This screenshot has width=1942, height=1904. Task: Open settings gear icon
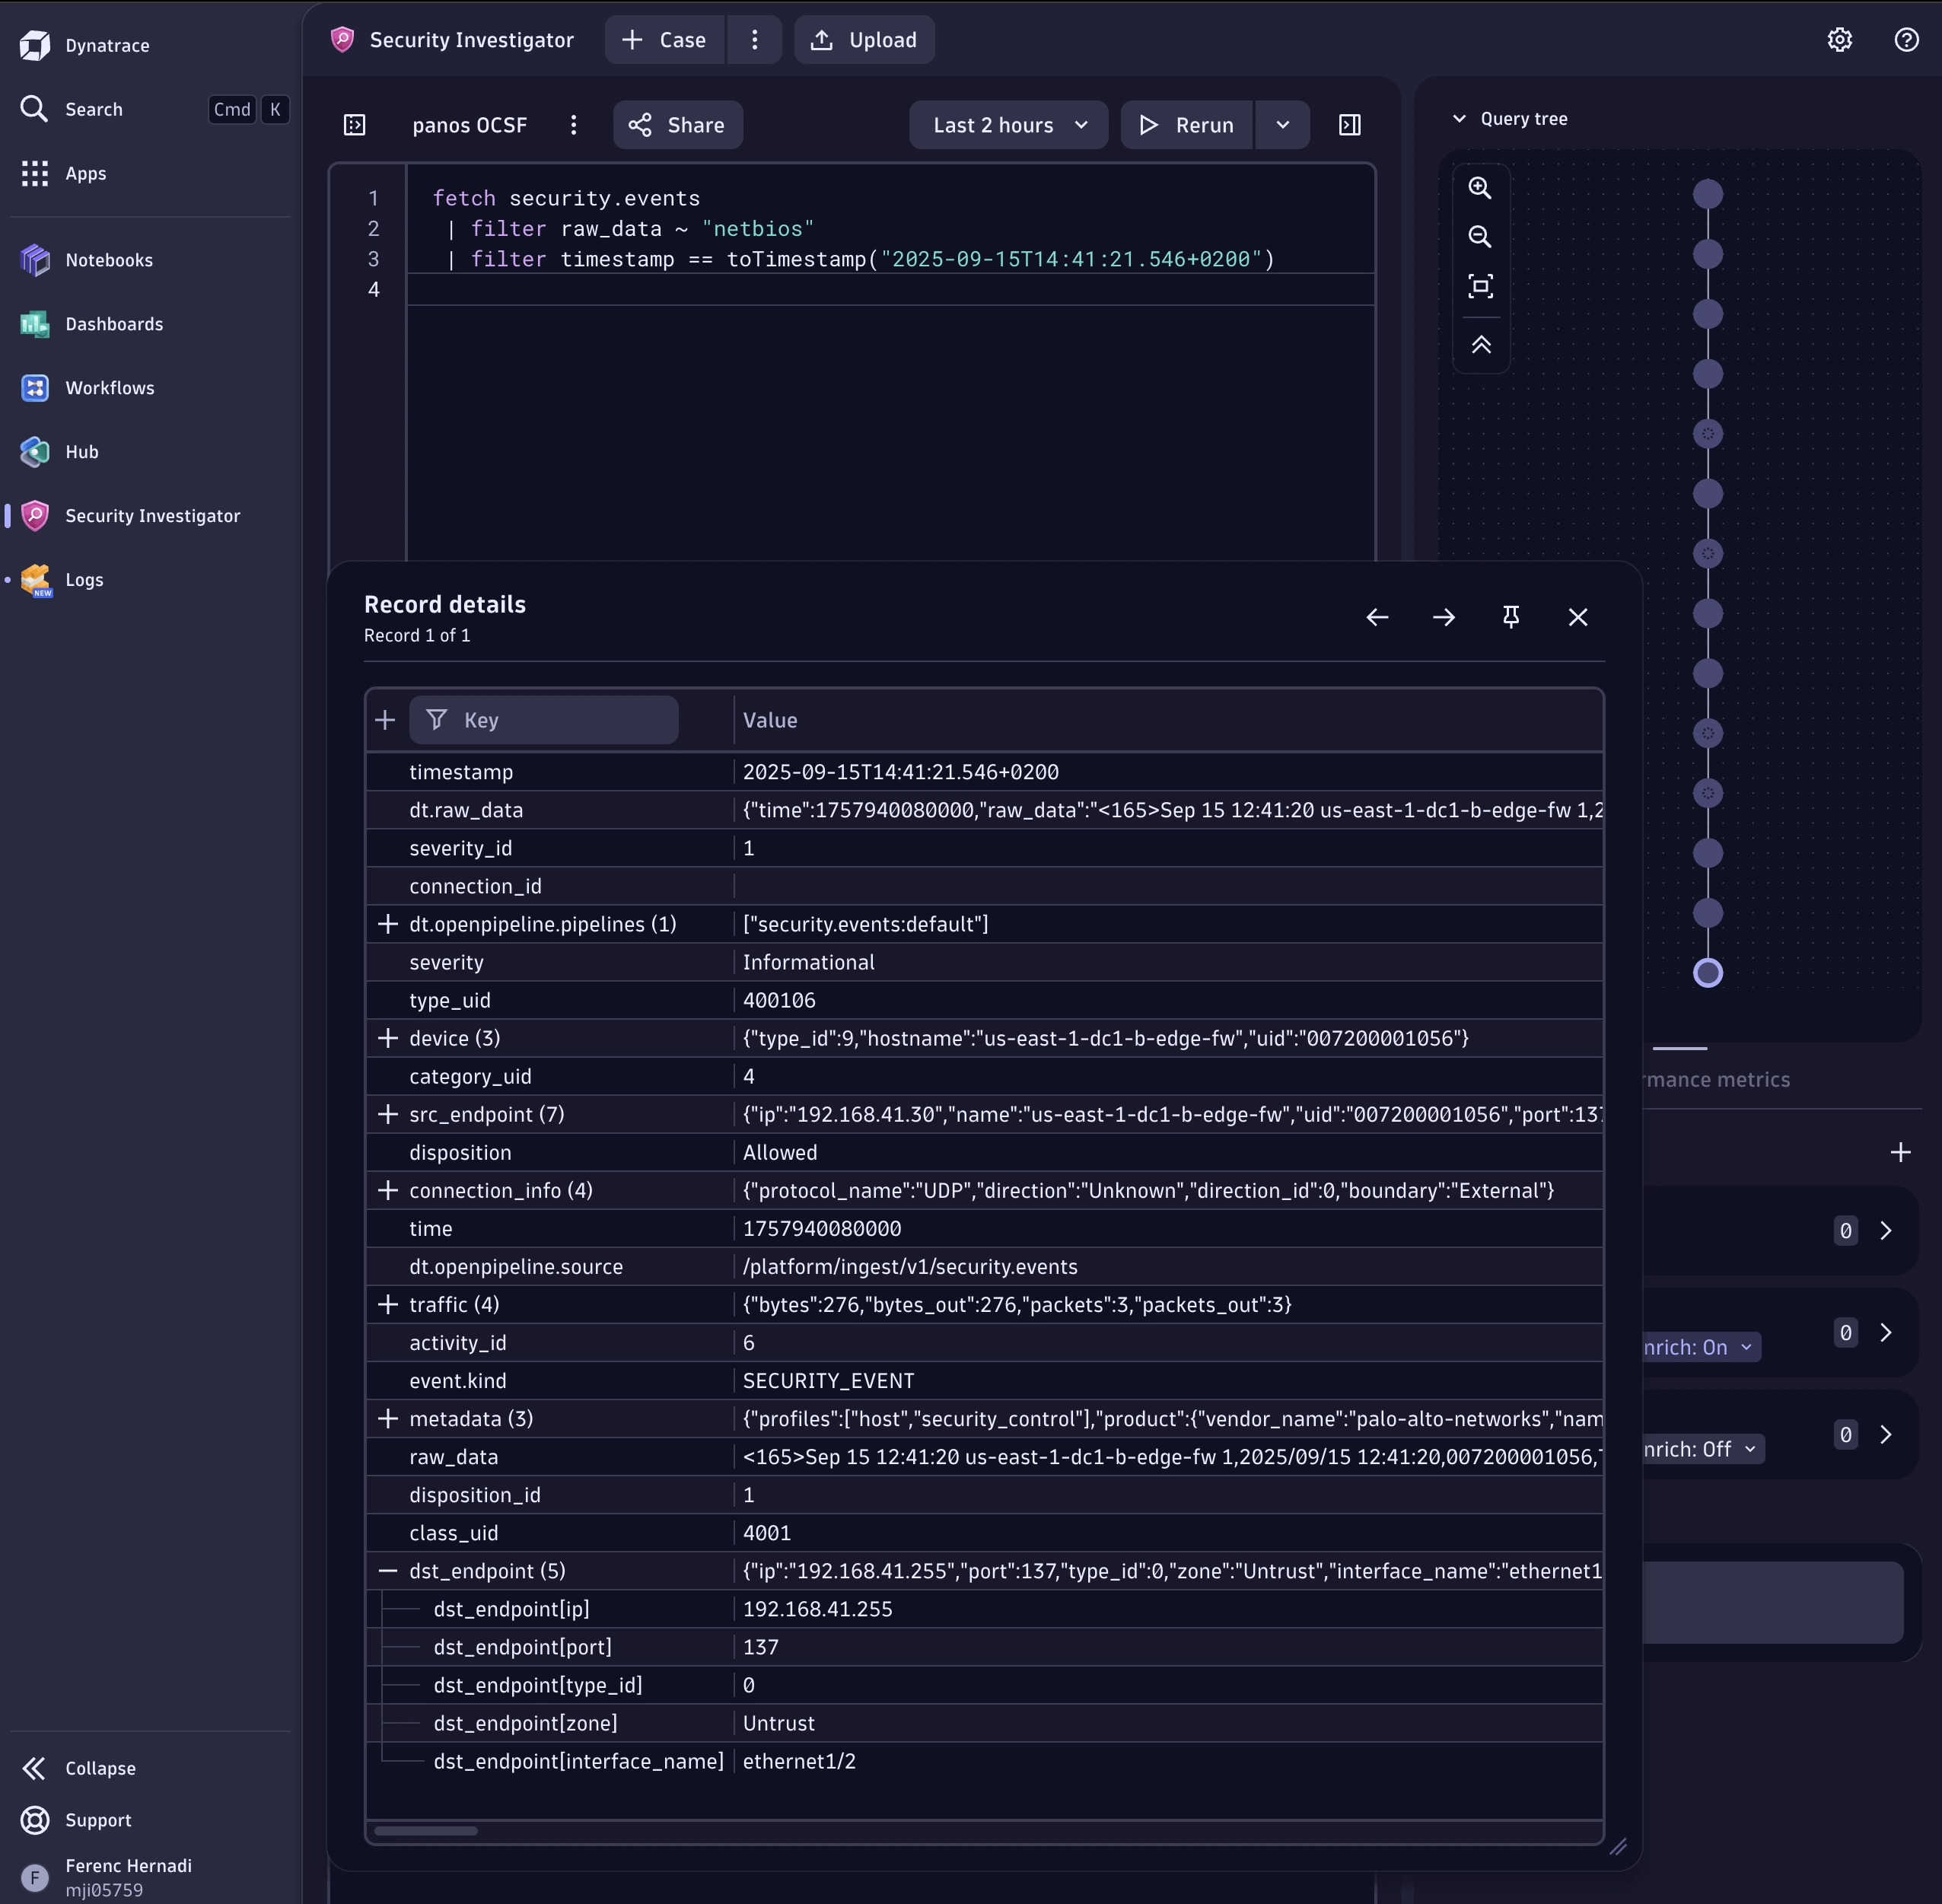tap(1840, 40)
